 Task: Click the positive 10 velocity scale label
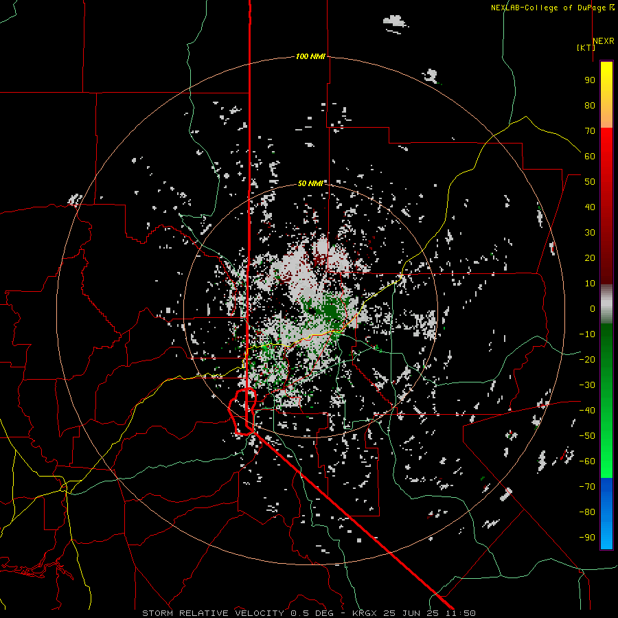tap(590, 284)
